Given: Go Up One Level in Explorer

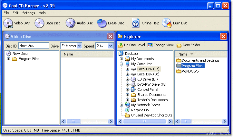Looking at the screenshot, I should pyautogui.click(x=121, y=45).
